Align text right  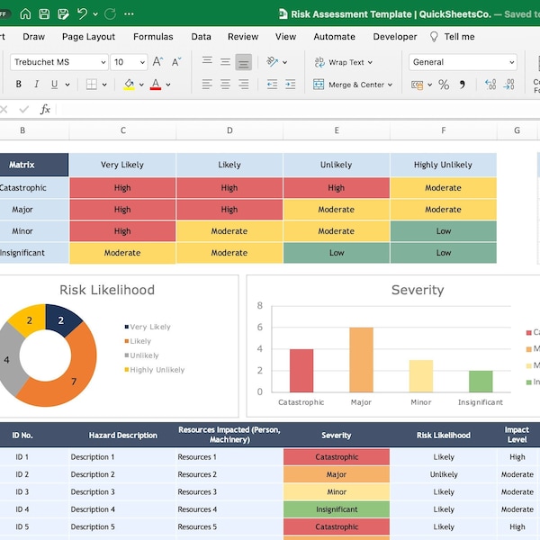(x=244, y=84)
